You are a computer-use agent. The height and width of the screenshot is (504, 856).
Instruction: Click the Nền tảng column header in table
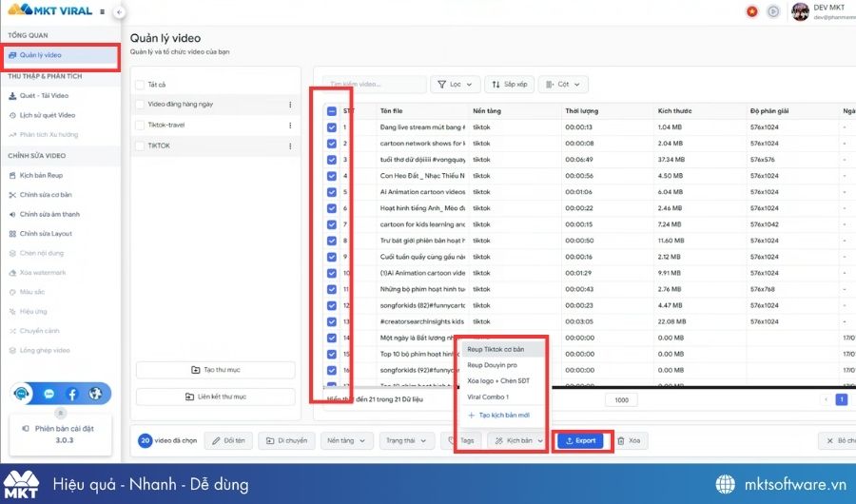coord(487,111)
